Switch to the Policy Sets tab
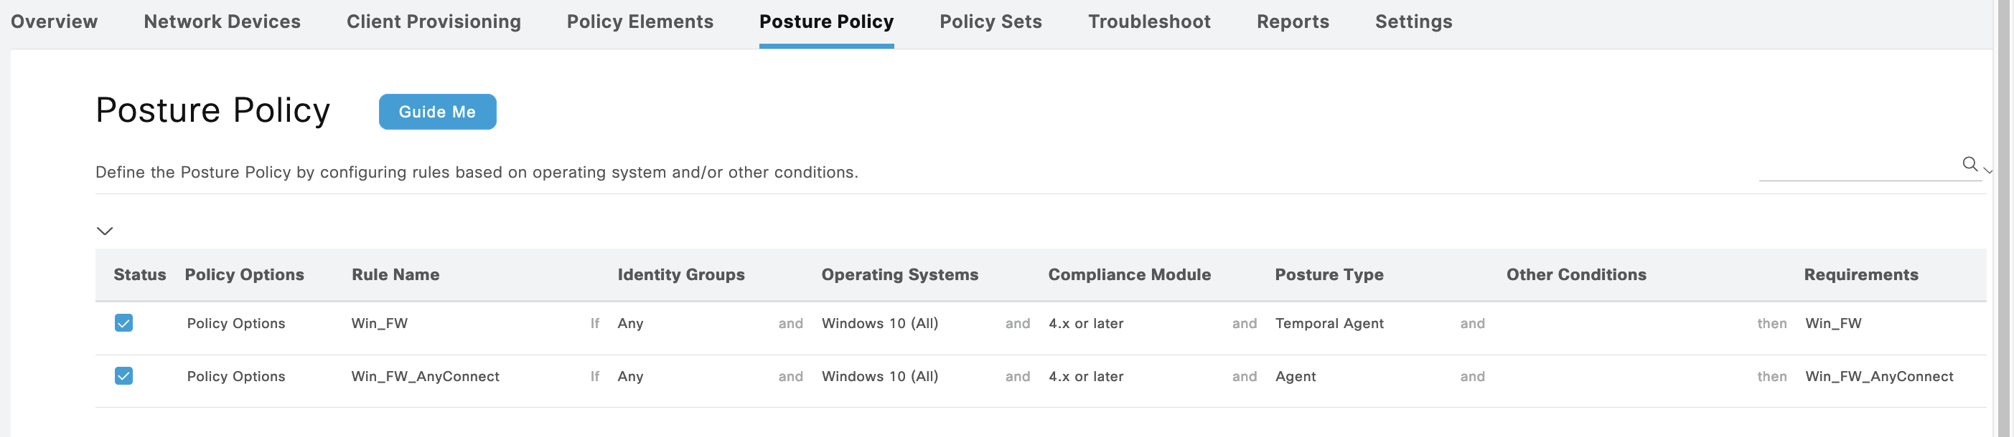2014x437 pixels. point(990,21)
